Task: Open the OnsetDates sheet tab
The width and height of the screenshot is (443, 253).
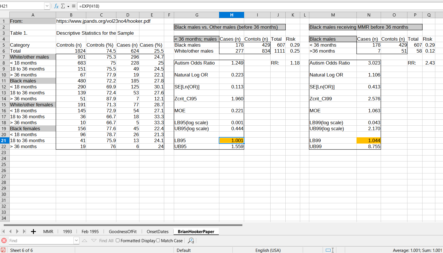Action: click(x=158, y=231)
